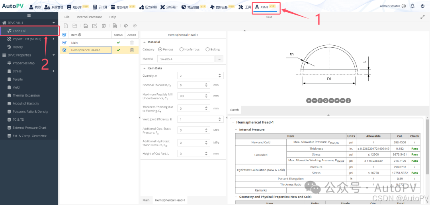
Task: Click the save floppy disk icon
Action: click(x=86, y=26)
